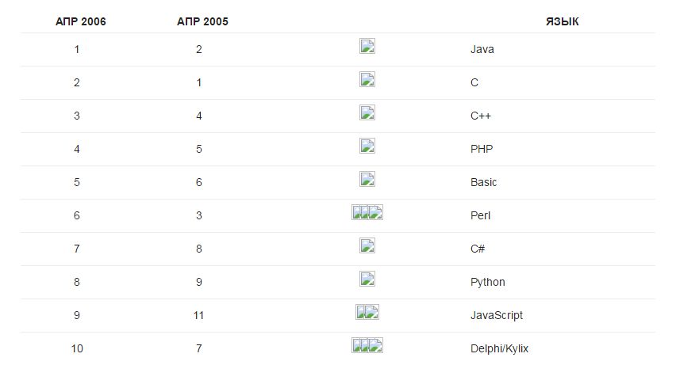This screenshot has height=365, width=676.
Task: Click the 2006 rank 10 cell
Action: pos(77,348)
